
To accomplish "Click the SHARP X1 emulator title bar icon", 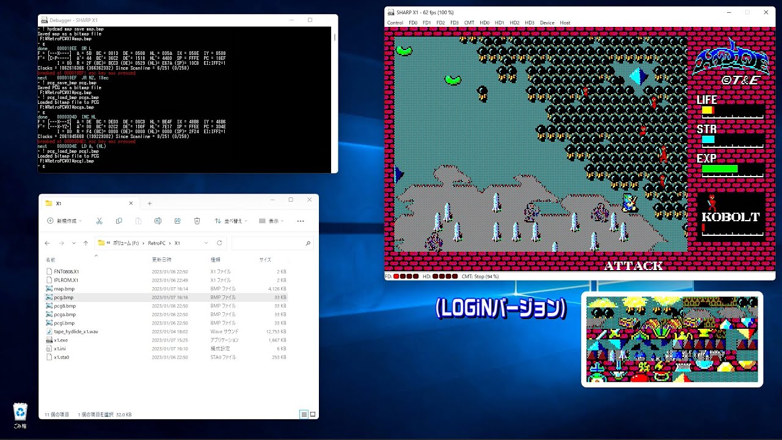I will tap(390, 12).
